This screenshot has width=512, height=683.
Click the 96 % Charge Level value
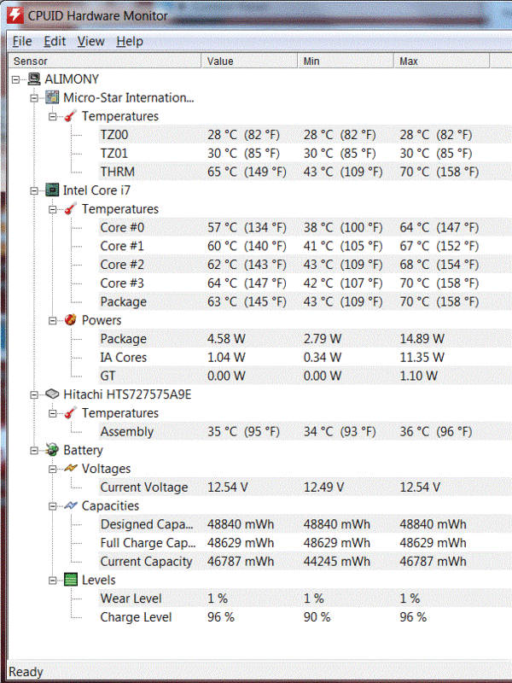click(x=221, y=617)
